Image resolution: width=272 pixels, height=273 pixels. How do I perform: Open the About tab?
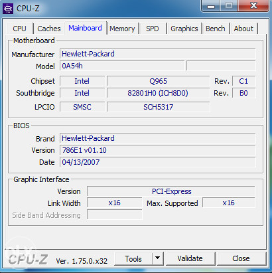tap(243, 29)
